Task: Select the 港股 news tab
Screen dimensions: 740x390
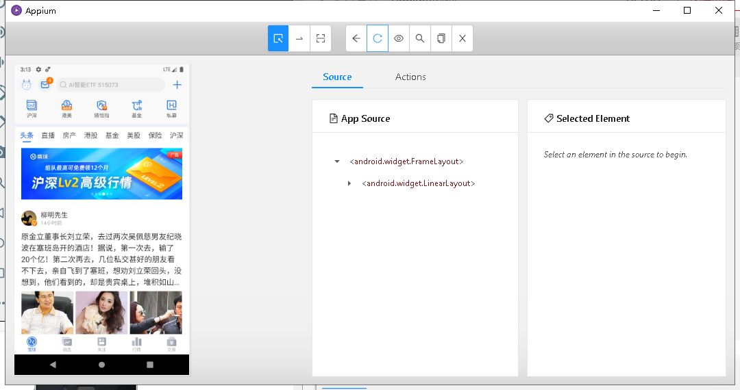Action: pos(90,135)
